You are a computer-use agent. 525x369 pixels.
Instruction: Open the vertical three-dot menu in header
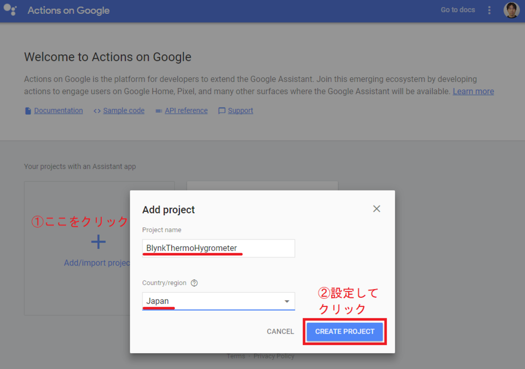pyautogui.click(x=489, y=10)
